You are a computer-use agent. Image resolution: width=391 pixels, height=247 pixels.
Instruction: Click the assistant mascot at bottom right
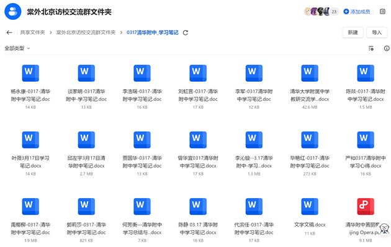click(x=385, y=229)
